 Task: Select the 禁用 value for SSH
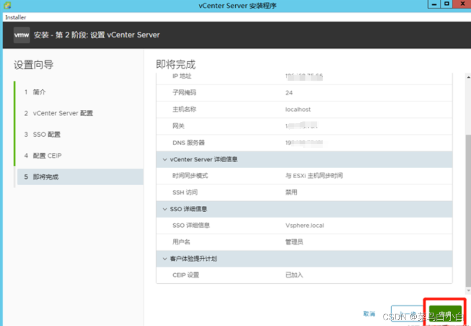click(291, 193)
